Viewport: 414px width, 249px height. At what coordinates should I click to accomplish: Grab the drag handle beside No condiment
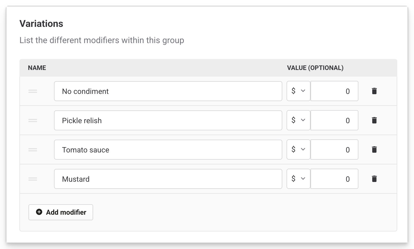(33, 91)
